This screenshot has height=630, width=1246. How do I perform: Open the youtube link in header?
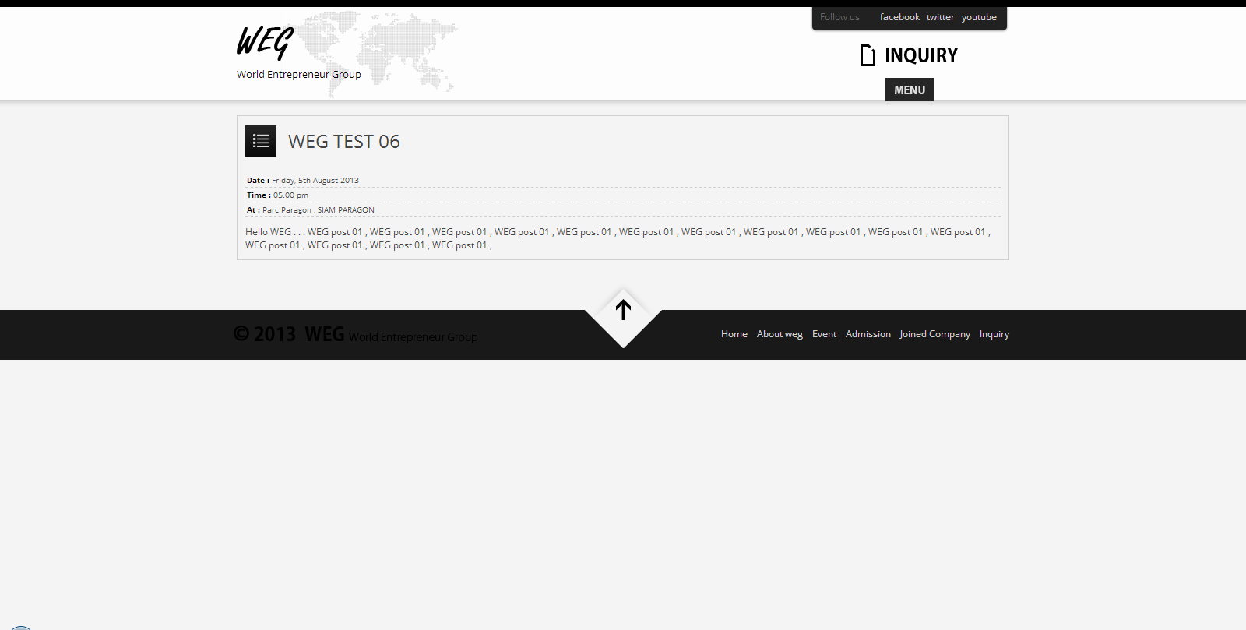click(979, 17)
